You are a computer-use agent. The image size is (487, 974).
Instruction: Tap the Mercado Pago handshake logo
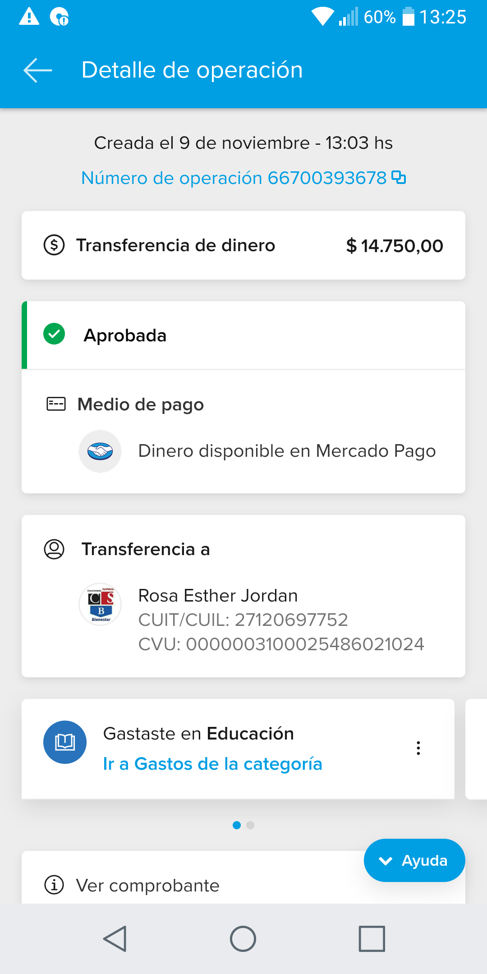(100, 451)
